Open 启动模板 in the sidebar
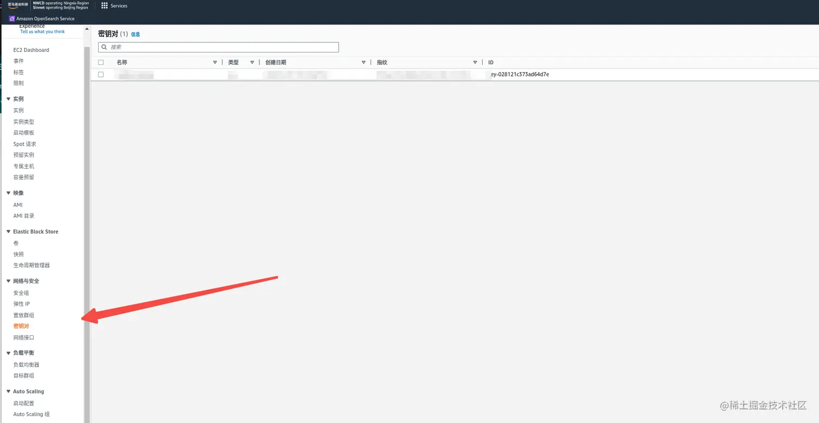Viewport: 819px width, 423px height. point(24,133)
